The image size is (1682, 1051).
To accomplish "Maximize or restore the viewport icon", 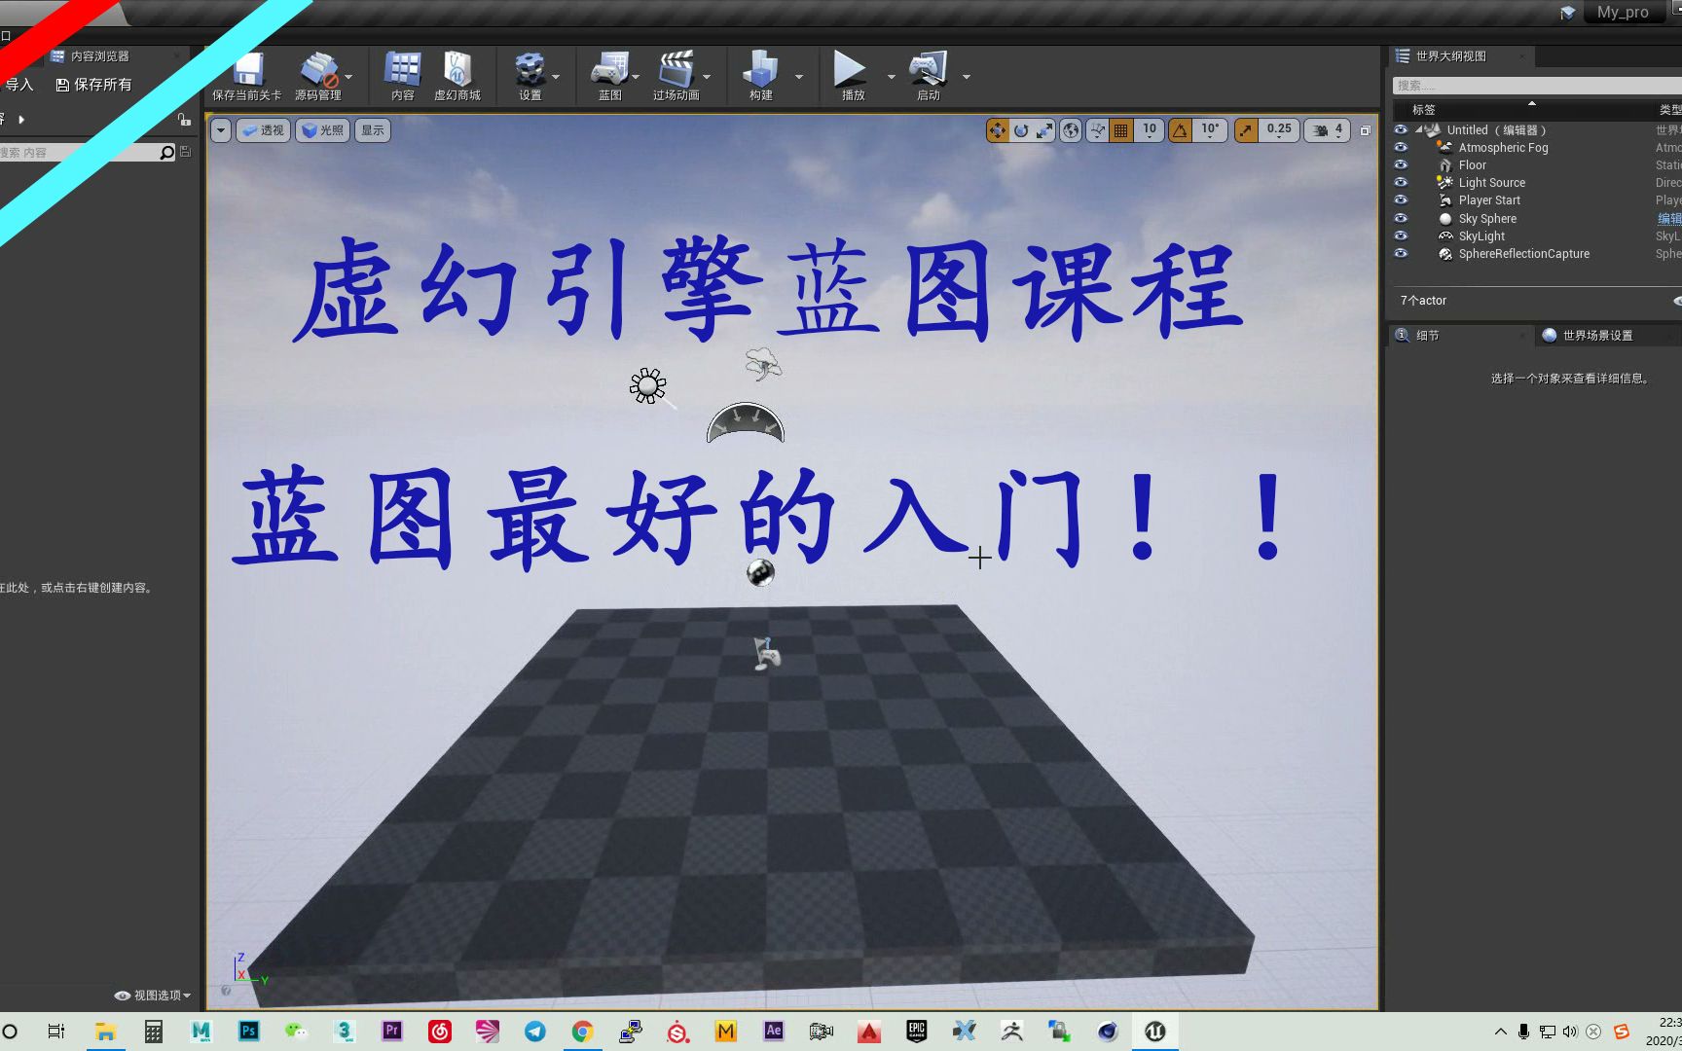I will coord(1365,130).
